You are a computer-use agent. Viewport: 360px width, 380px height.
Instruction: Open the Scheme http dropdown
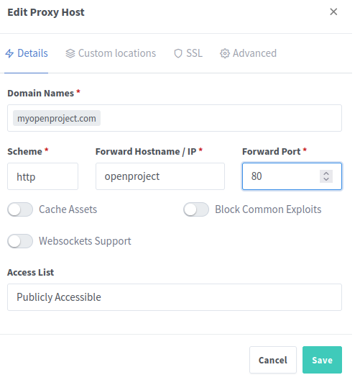(42, 176)
